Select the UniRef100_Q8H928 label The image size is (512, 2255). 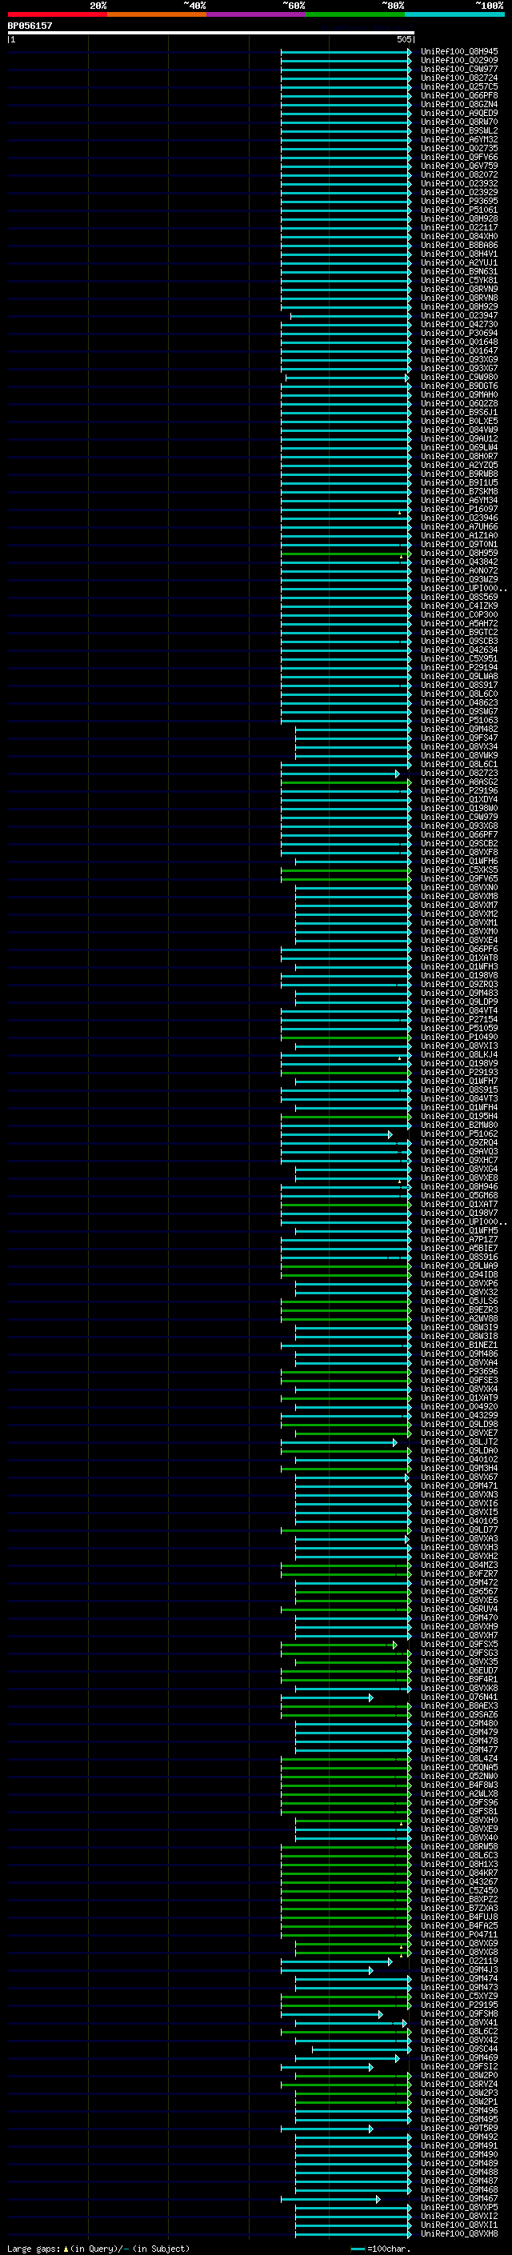459,219
